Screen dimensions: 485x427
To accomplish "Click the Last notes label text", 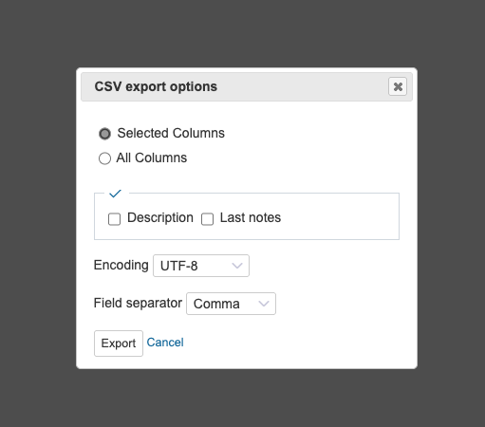I will 251,217.
